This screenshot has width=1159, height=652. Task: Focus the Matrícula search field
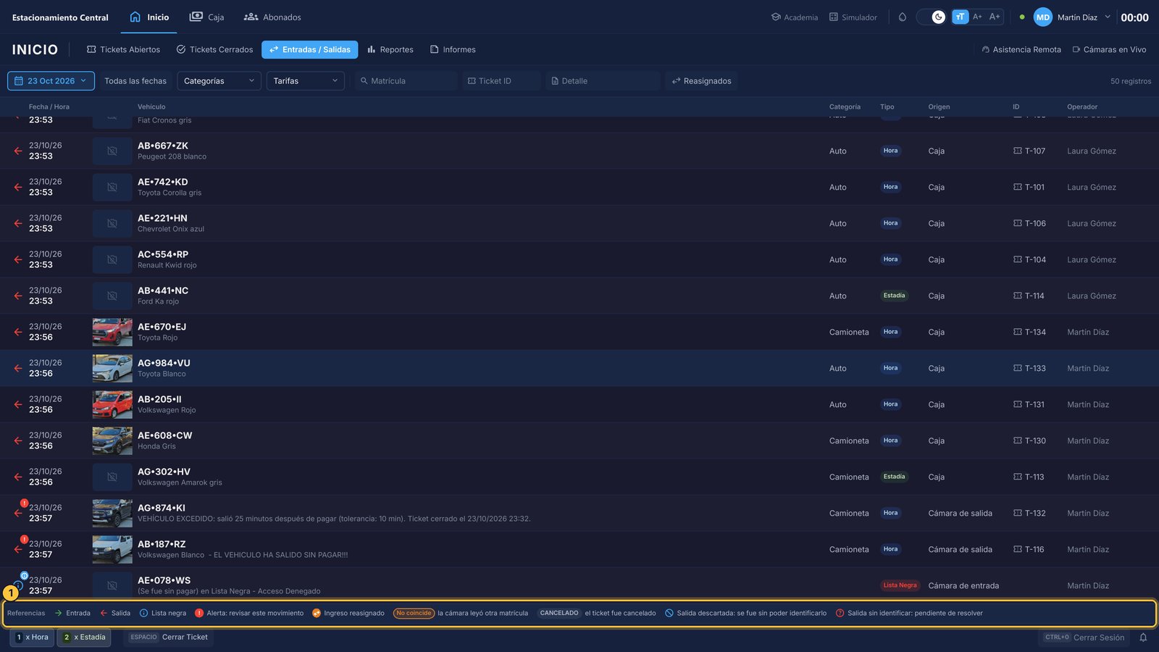[406, 80]
